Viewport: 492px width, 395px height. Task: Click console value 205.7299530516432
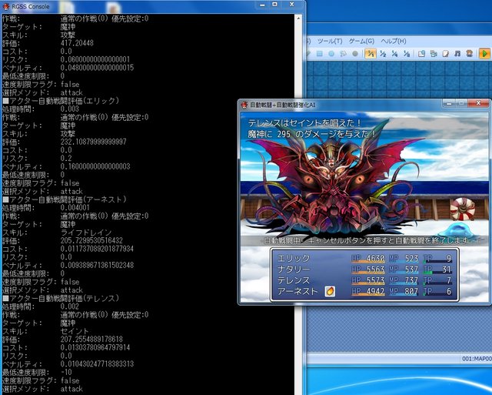pyautogui.click(x=91, y=241)
